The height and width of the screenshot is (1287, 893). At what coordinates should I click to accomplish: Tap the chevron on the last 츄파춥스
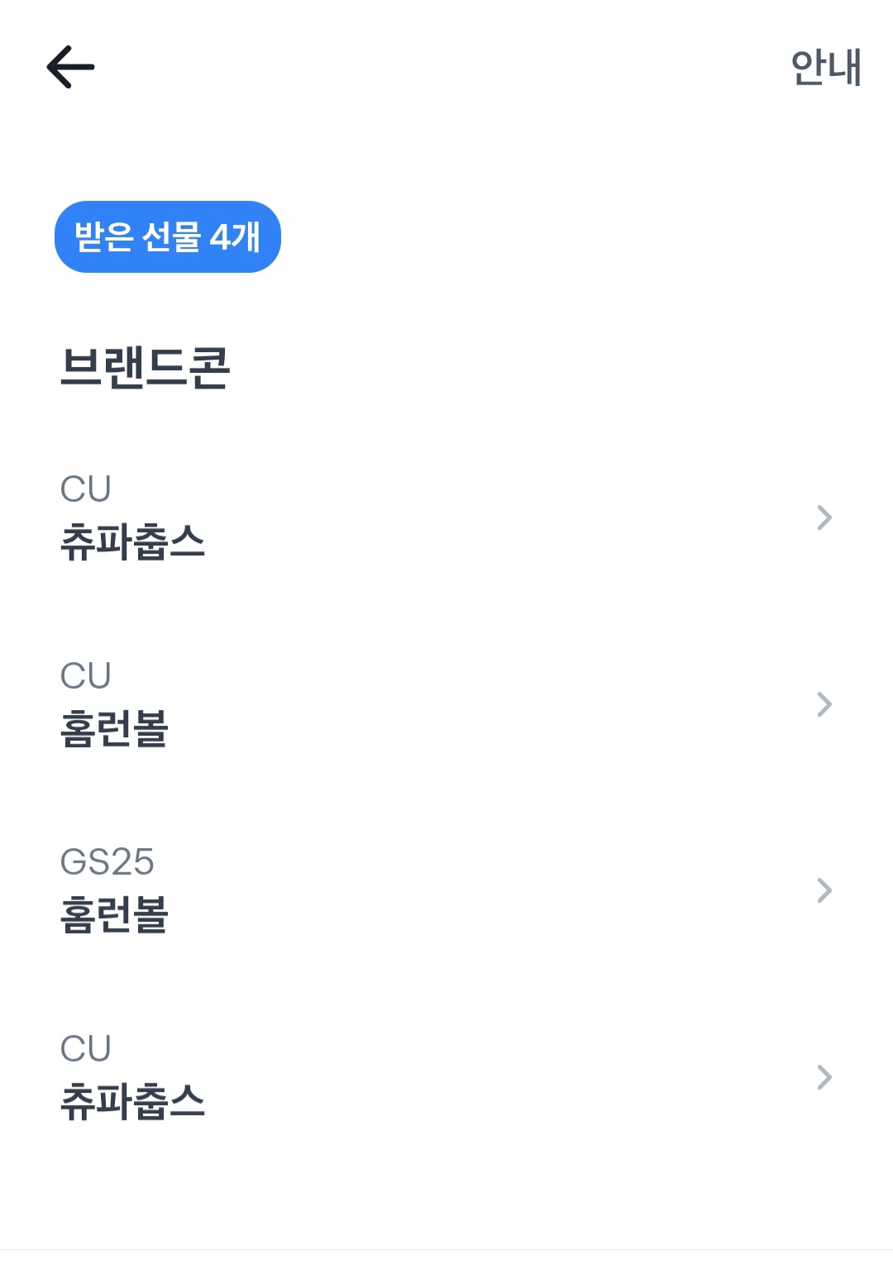click(824, 1077)
